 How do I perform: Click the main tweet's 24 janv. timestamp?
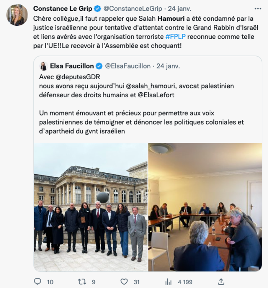pos(179,9)
